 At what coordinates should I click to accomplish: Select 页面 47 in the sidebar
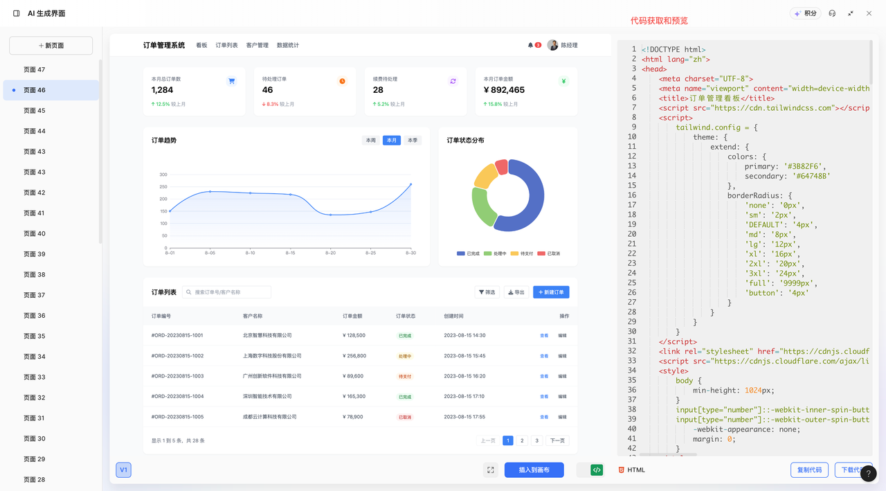click(x=51, y=69)
